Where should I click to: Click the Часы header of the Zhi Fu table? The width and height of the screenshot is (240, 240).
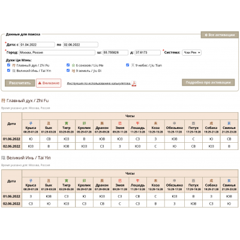tap(130, 116)
